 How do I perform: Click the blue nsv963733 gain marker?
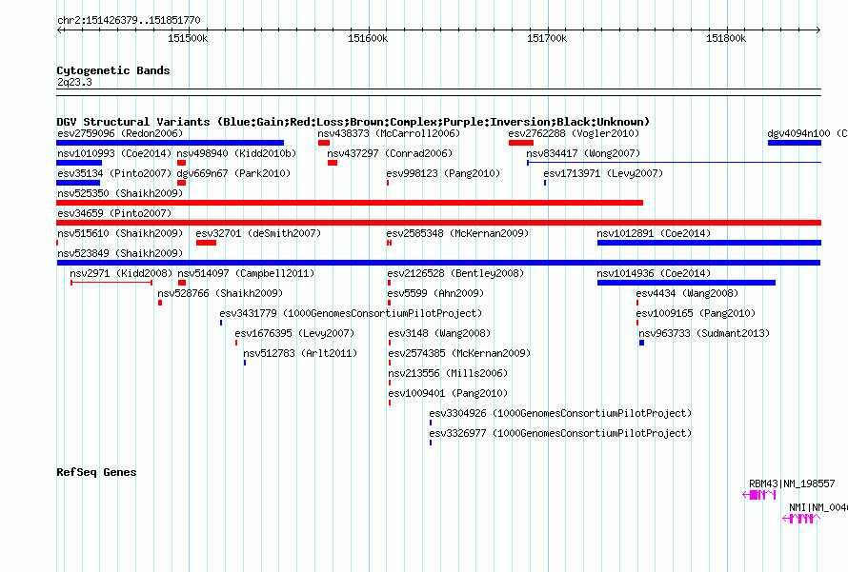click(641, 343)
